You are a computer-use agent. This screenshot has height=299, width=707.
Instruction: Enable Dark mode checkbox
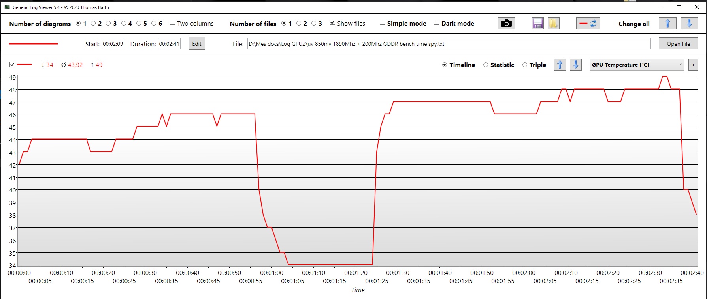pos(437,22)
